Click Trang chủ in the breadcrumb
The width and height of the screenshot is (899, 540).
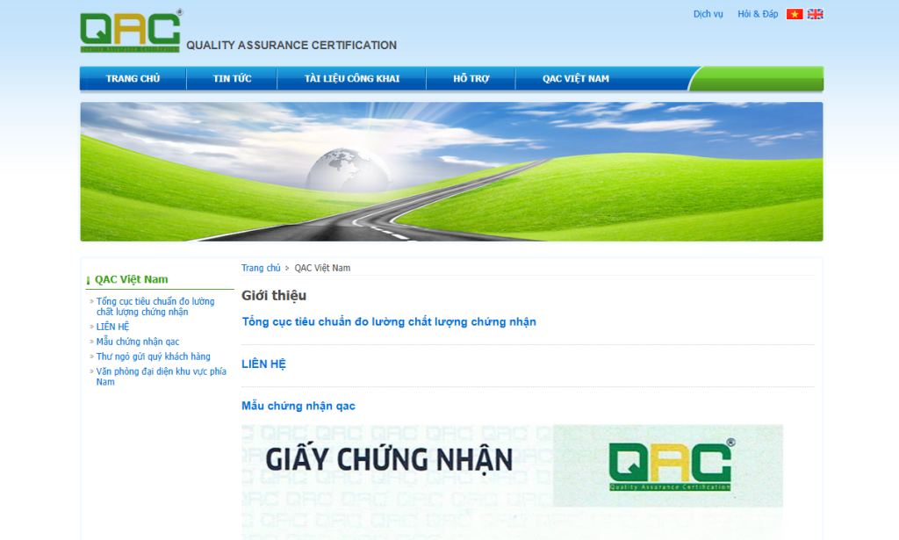[x=260, y=267]
